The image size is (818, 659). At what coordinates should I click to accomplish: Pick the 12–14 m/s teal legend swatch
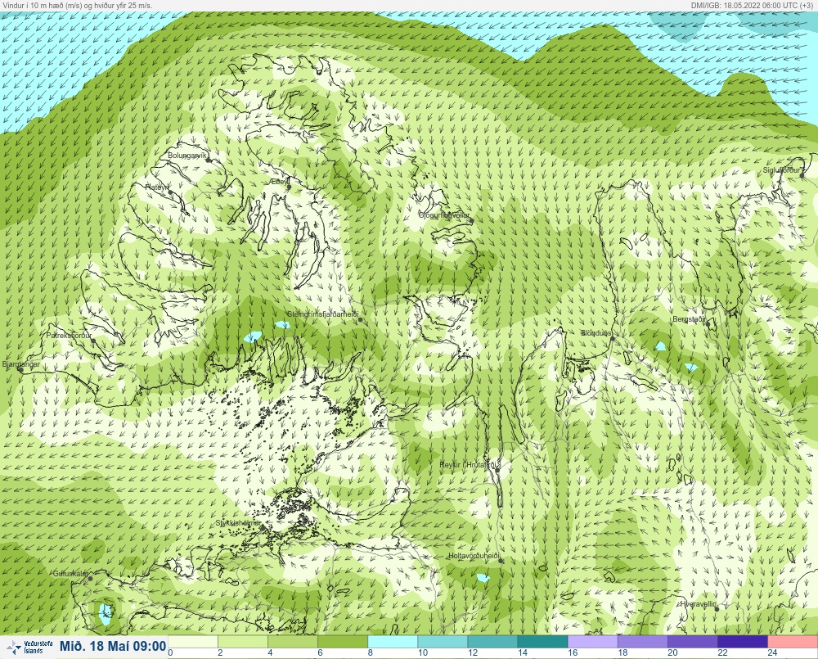point(493,641)
